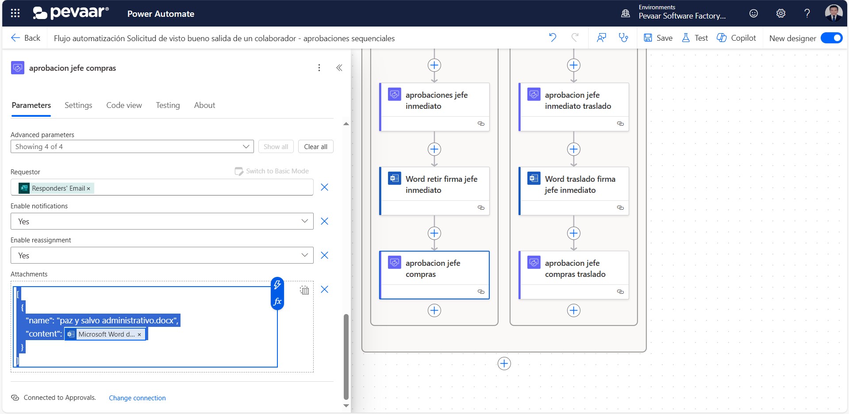Click the panel scroll down arrow
The image size is (849, 414).
[346, 406]
